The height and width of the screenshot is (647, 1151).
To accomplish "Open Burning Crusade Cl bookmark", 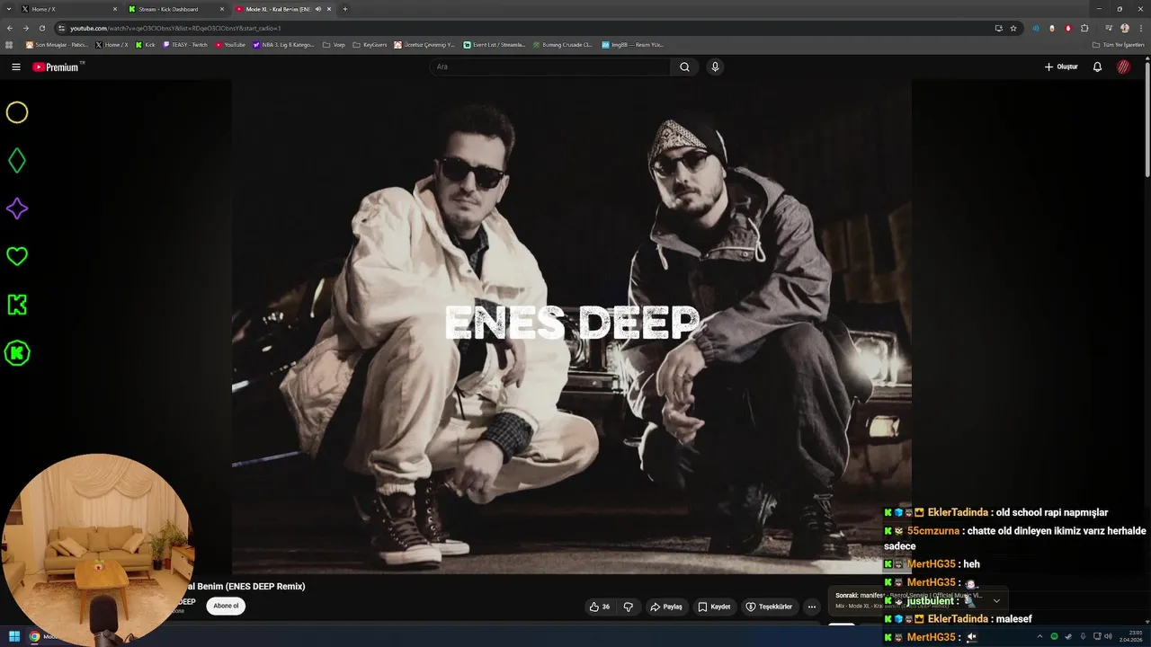I will (563, 44).
